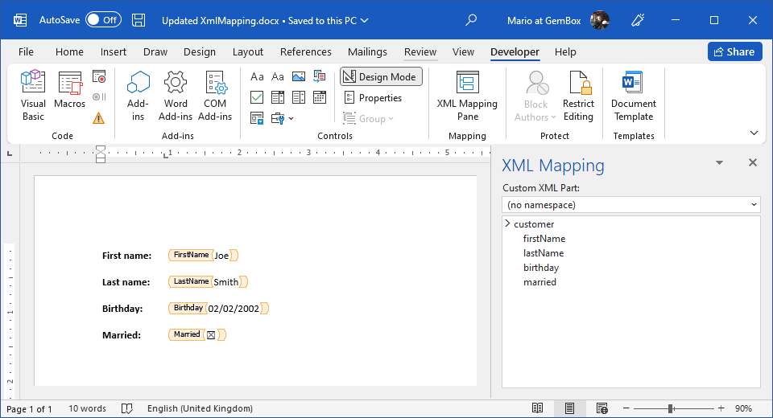Viewport: 773px width, 418px height.
Task: Open the Macros dialog
Action: pos(70,96)
